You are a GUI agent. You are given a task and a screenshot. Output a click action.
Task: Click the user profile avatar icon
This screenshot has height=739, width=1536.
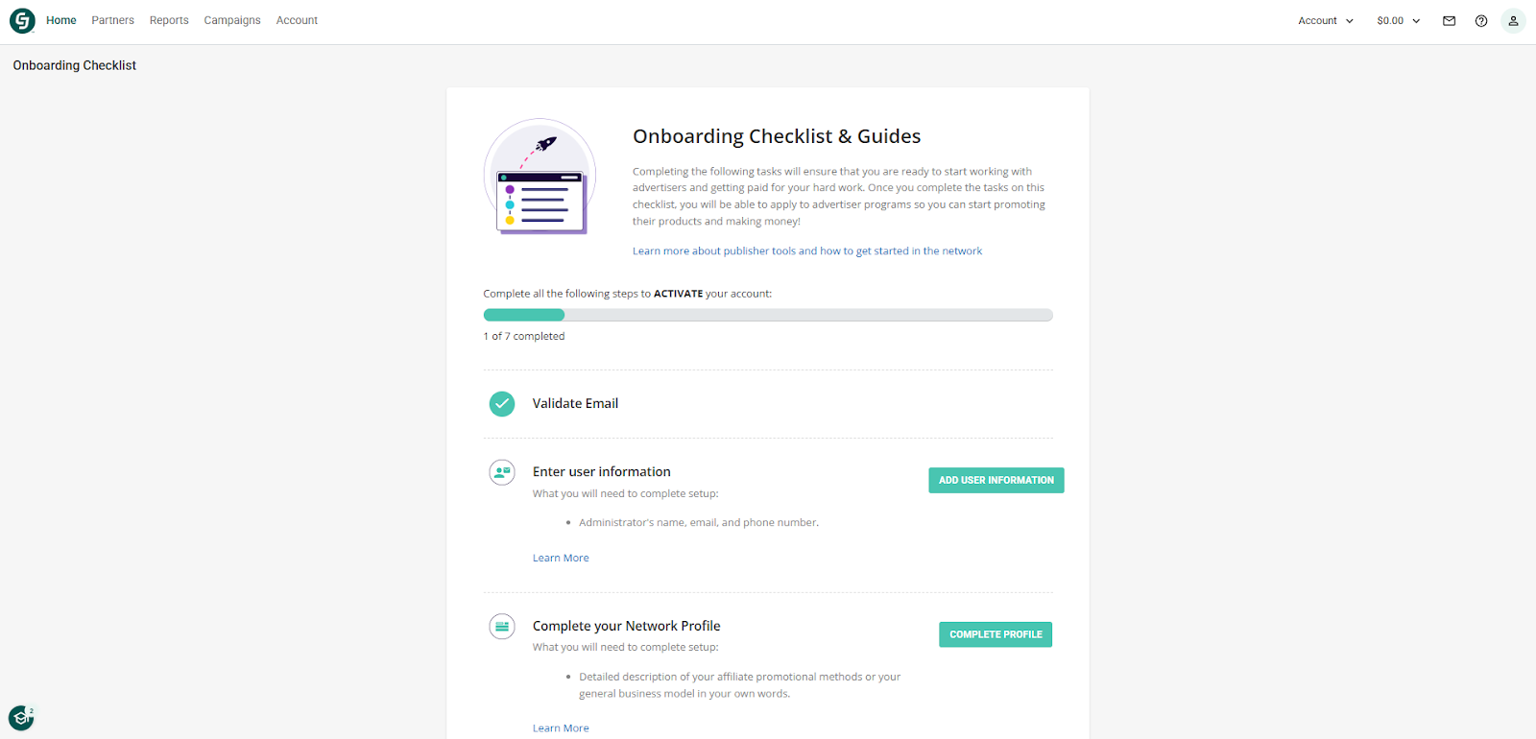(1513, 20)
